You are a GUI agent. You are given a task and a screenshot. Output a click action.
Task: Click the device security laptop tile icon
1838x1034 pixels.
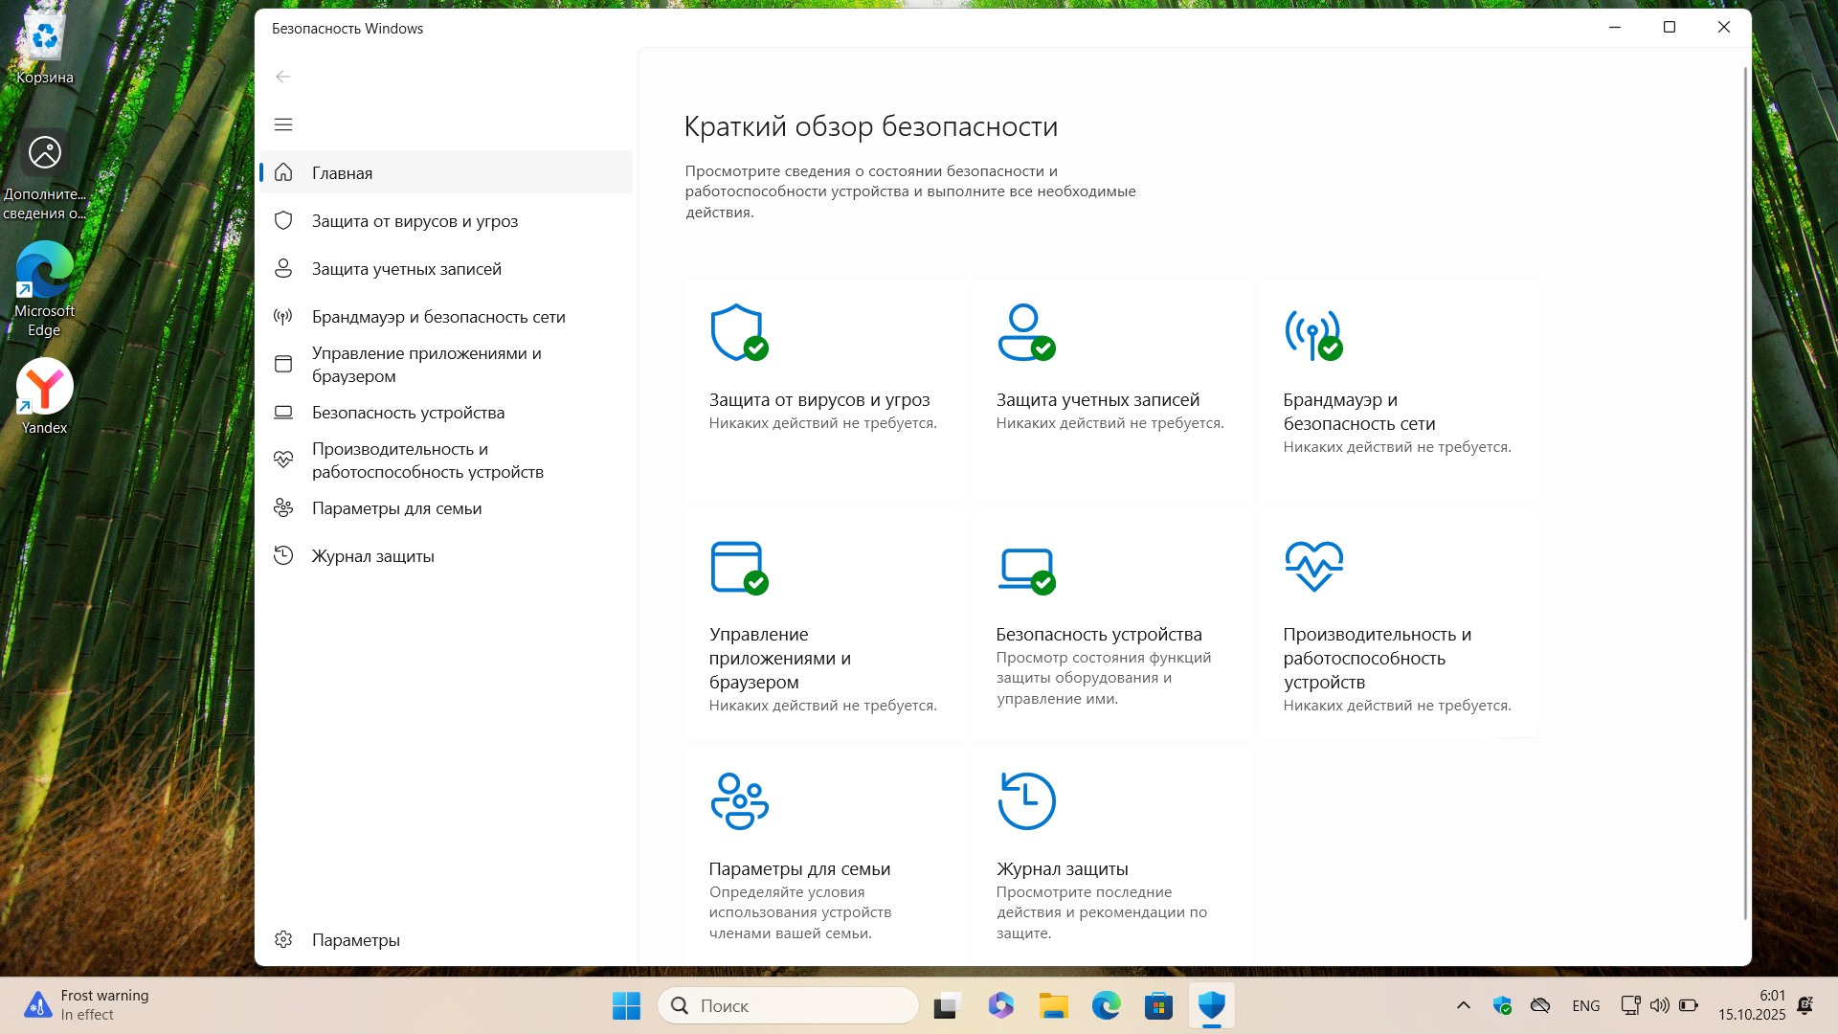[1025, 569]
